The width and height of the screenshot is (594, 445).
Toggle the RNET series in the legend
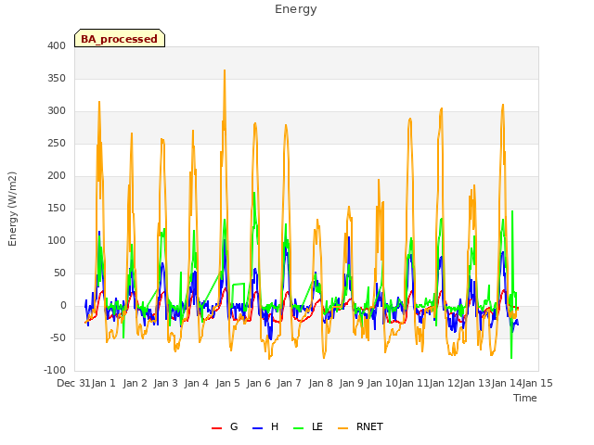pyautogui.click(x=360, y=426)
